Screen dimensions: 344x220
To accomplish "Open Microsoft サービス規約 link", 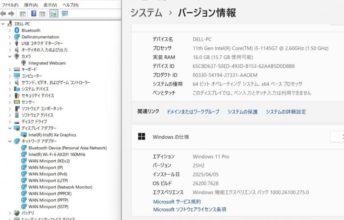I will pyautogui.click(x=177, y=201).
